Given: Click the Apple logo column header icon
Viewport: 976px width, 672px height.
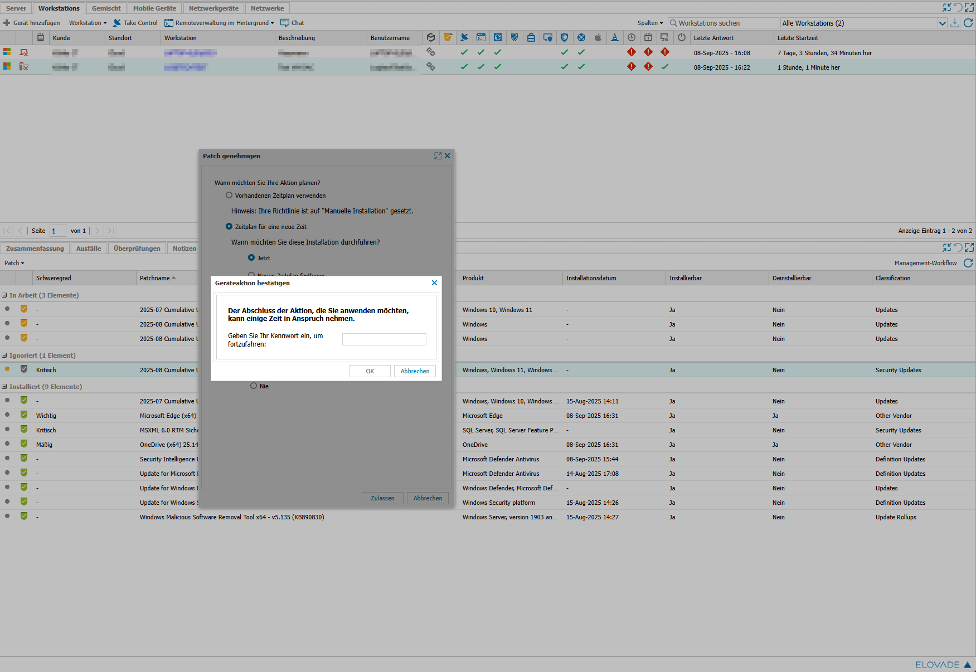Looking at the screenshot, I should click(598, 38).
